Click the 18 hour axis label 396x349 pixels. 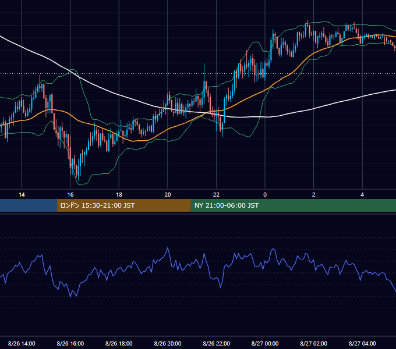coord(119,195)
